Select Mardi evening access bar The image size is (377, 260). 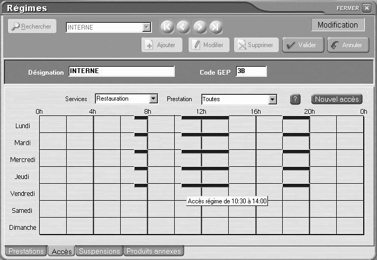click(296, 135)
